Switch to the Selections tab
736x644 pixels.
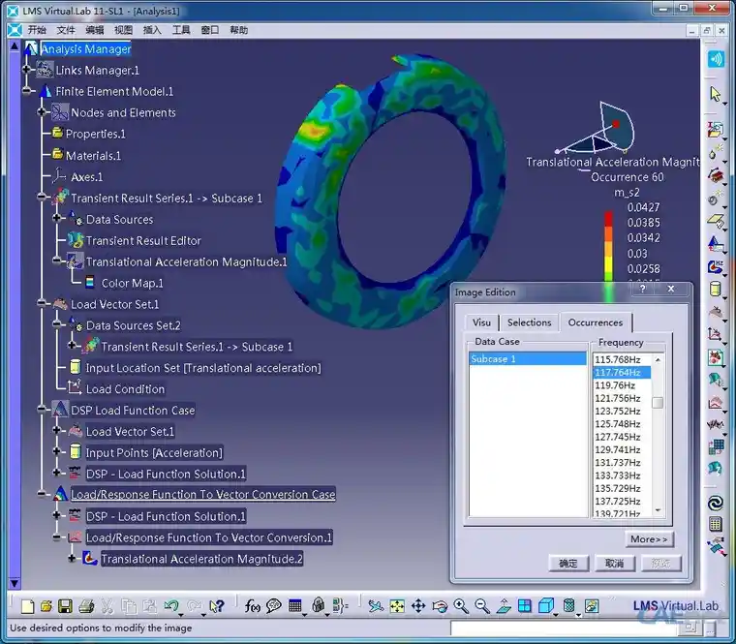click(x=529, y=322)
